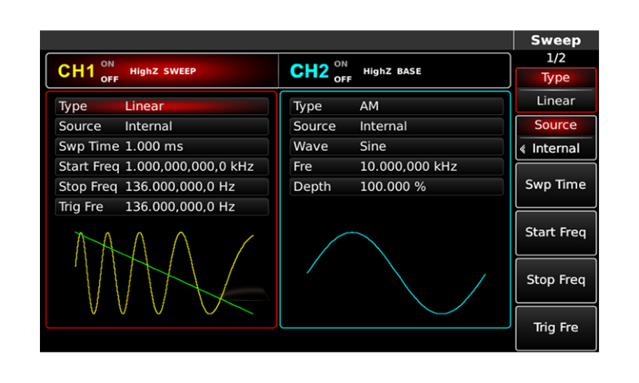Screen dimensions: 639x383
Task: Select the CH2 Wave Sine row
Action: [396, 146]
